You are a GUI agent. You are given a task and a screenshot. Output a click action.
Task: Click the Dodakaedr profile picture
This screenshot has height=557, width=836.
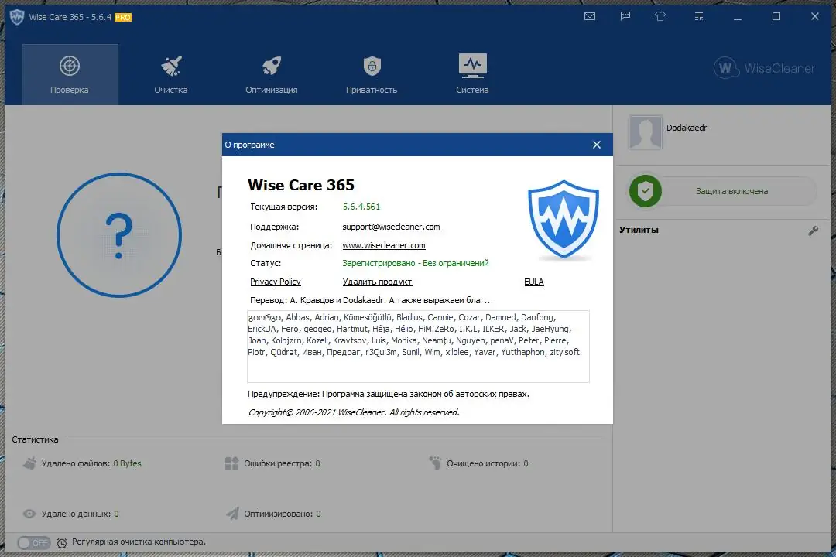point(645,133)
